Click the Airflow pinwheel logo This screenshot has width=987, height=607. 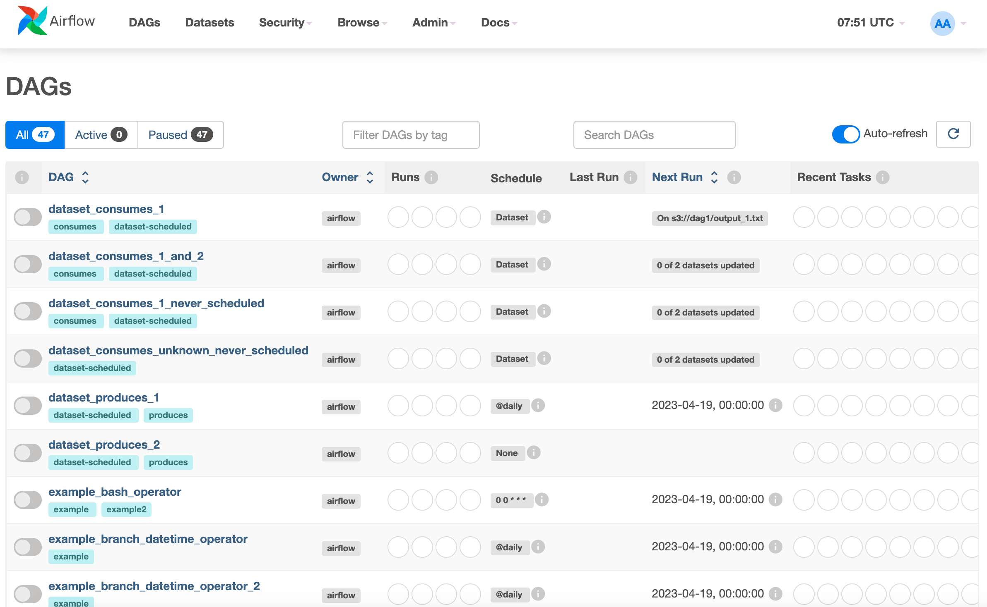tap(32, 21)
